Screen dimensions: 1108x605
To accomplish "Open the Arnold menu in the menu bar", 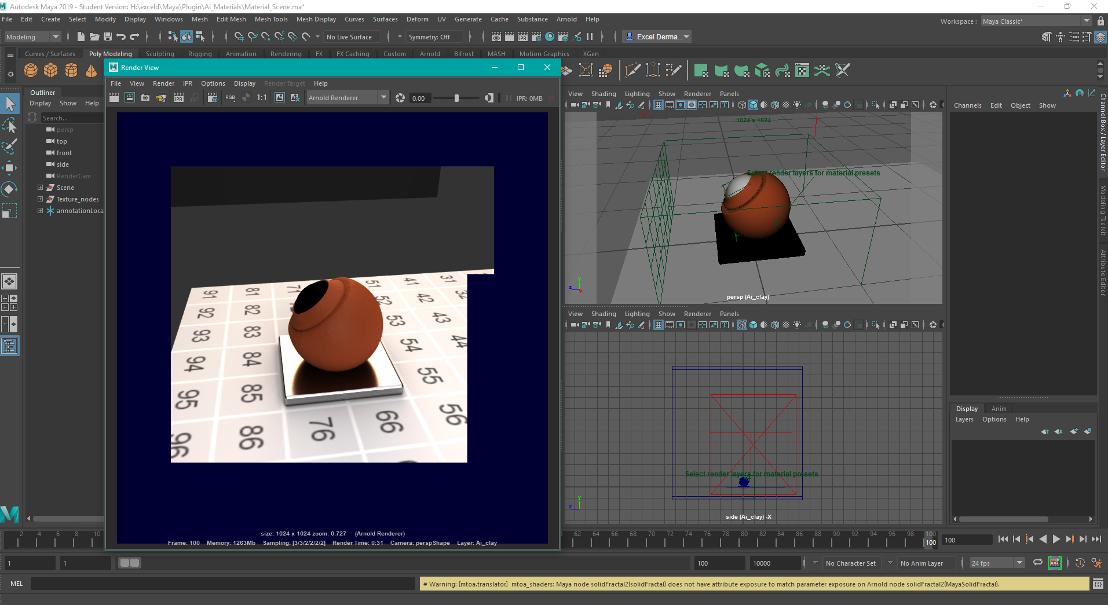I will pos(566,19).
